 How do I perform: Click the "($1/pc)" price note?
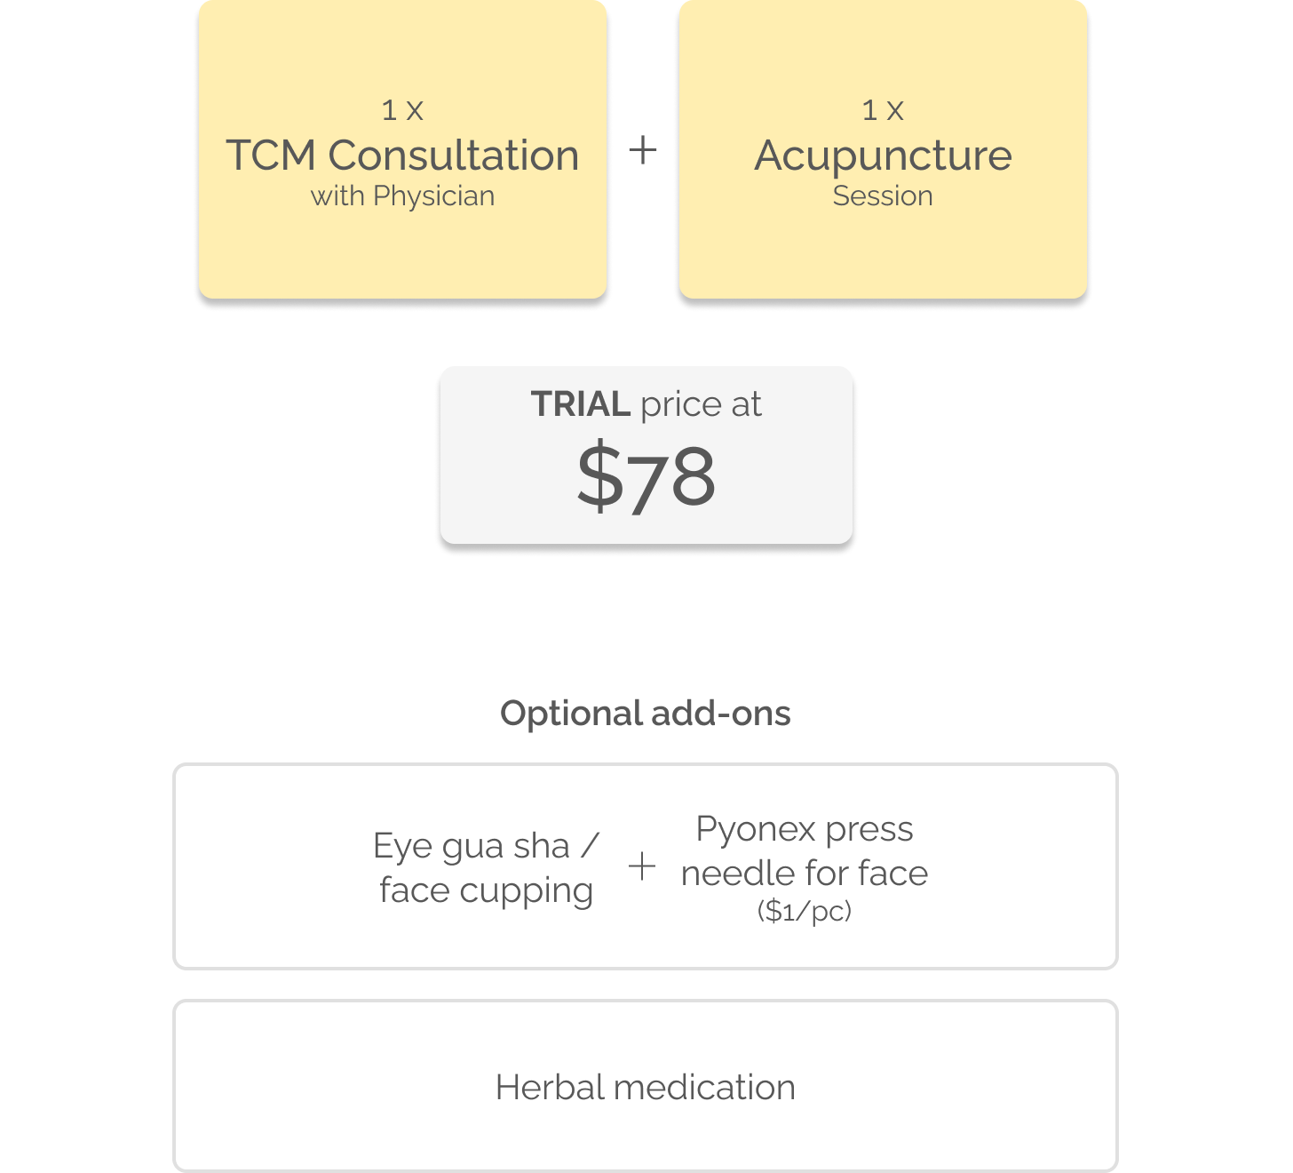click(805, 911)
